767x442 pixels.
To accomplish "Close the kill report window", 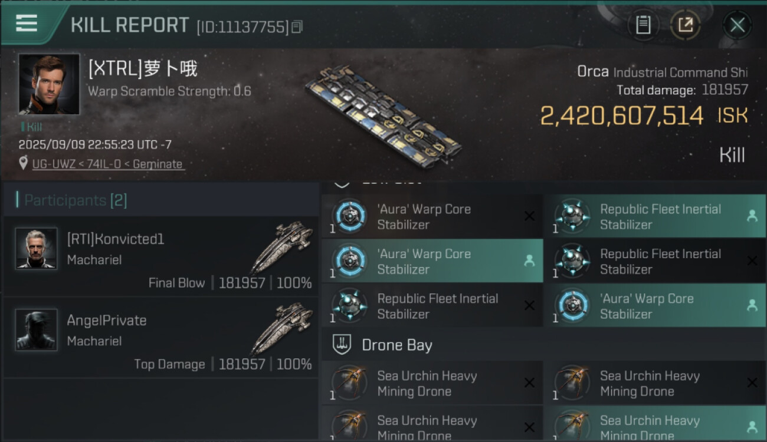I will tap(737, 25).
